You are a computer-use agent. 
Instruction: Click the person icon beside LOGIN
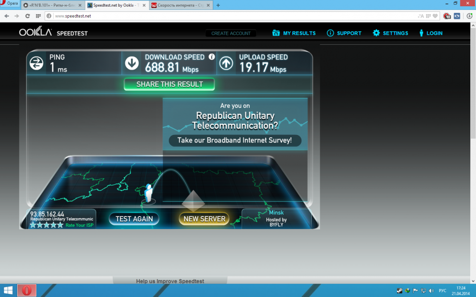pos(421,33)
